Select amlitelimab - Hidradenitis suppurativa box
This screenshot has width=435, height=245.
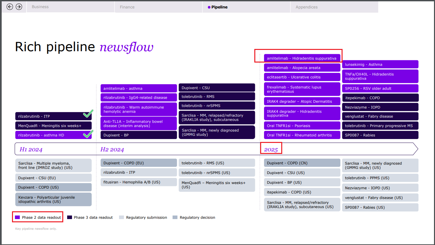[302, 58]
